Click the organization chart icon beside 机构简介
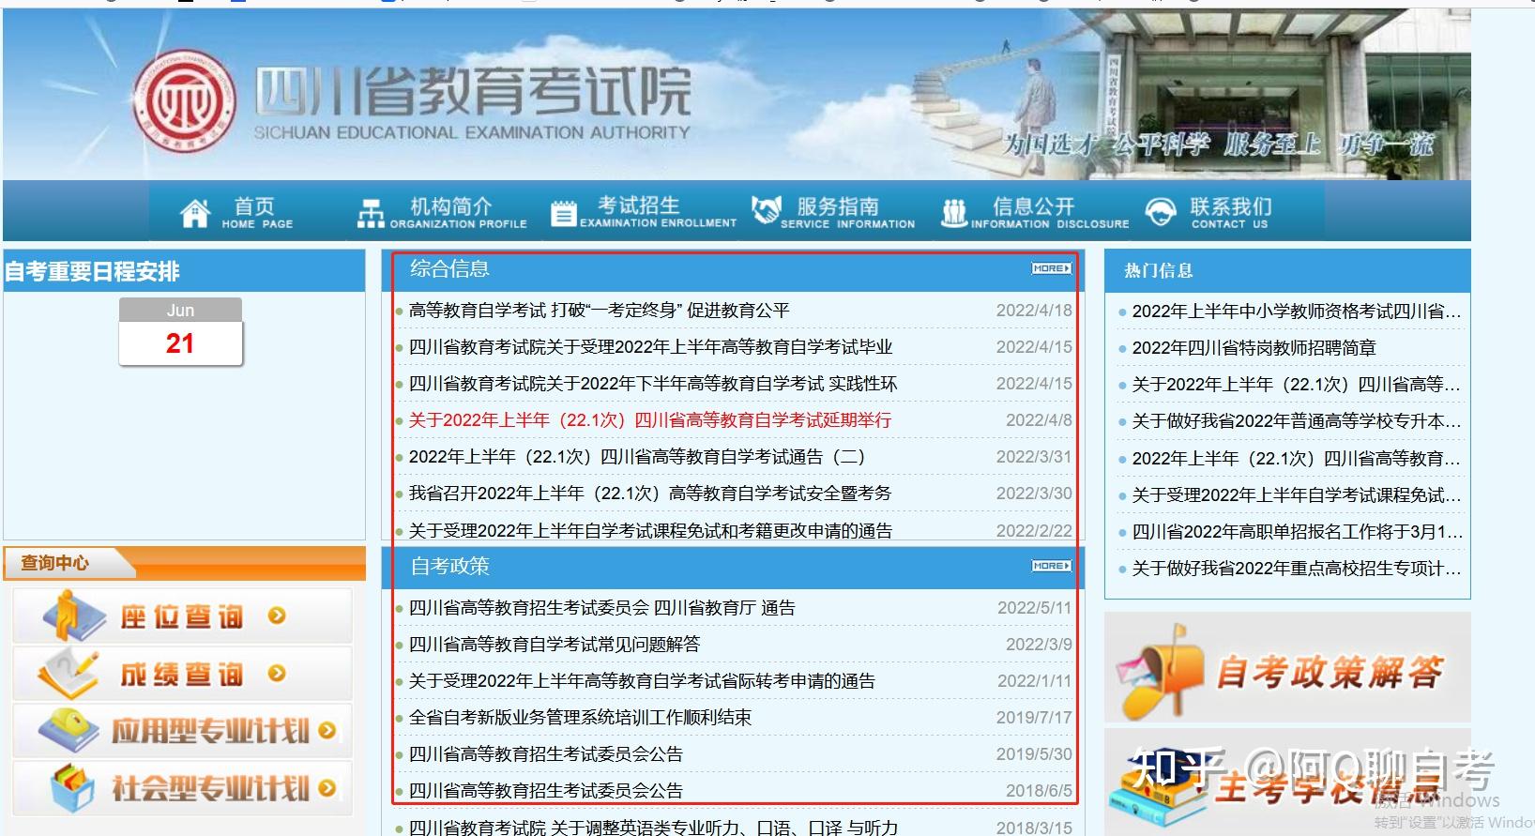1535x836 pixels. coord(371,214)
